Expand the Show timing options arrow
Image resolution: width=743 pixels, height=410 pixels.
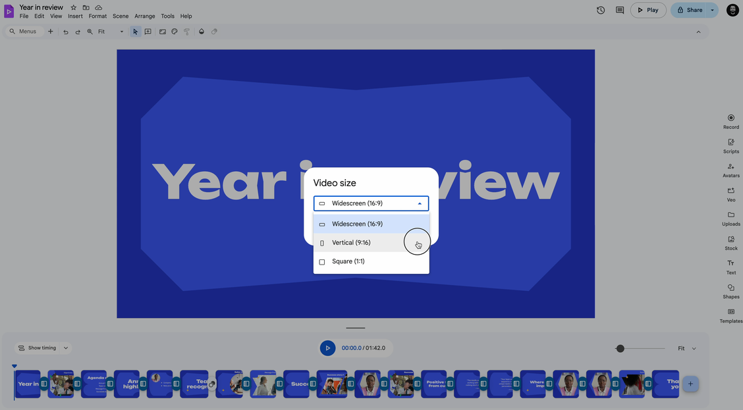(x=66, y=348)
